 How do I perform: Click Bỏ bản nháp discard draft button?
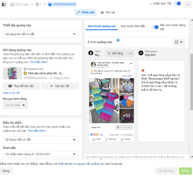coord(166,171)
